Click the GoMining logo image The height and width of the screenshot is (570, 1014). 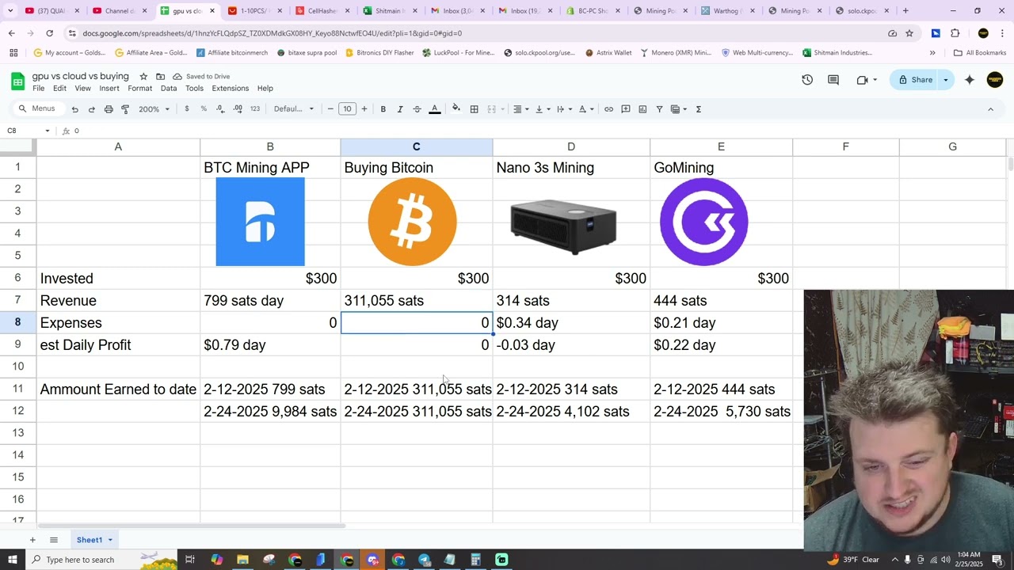[x=703, y=222]
